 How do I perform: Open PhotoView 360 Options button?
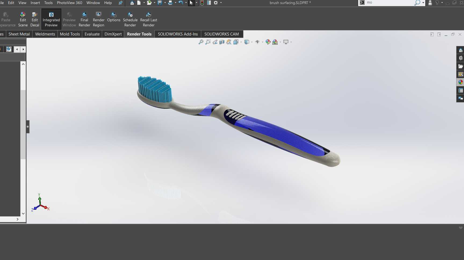coord(114,17)
